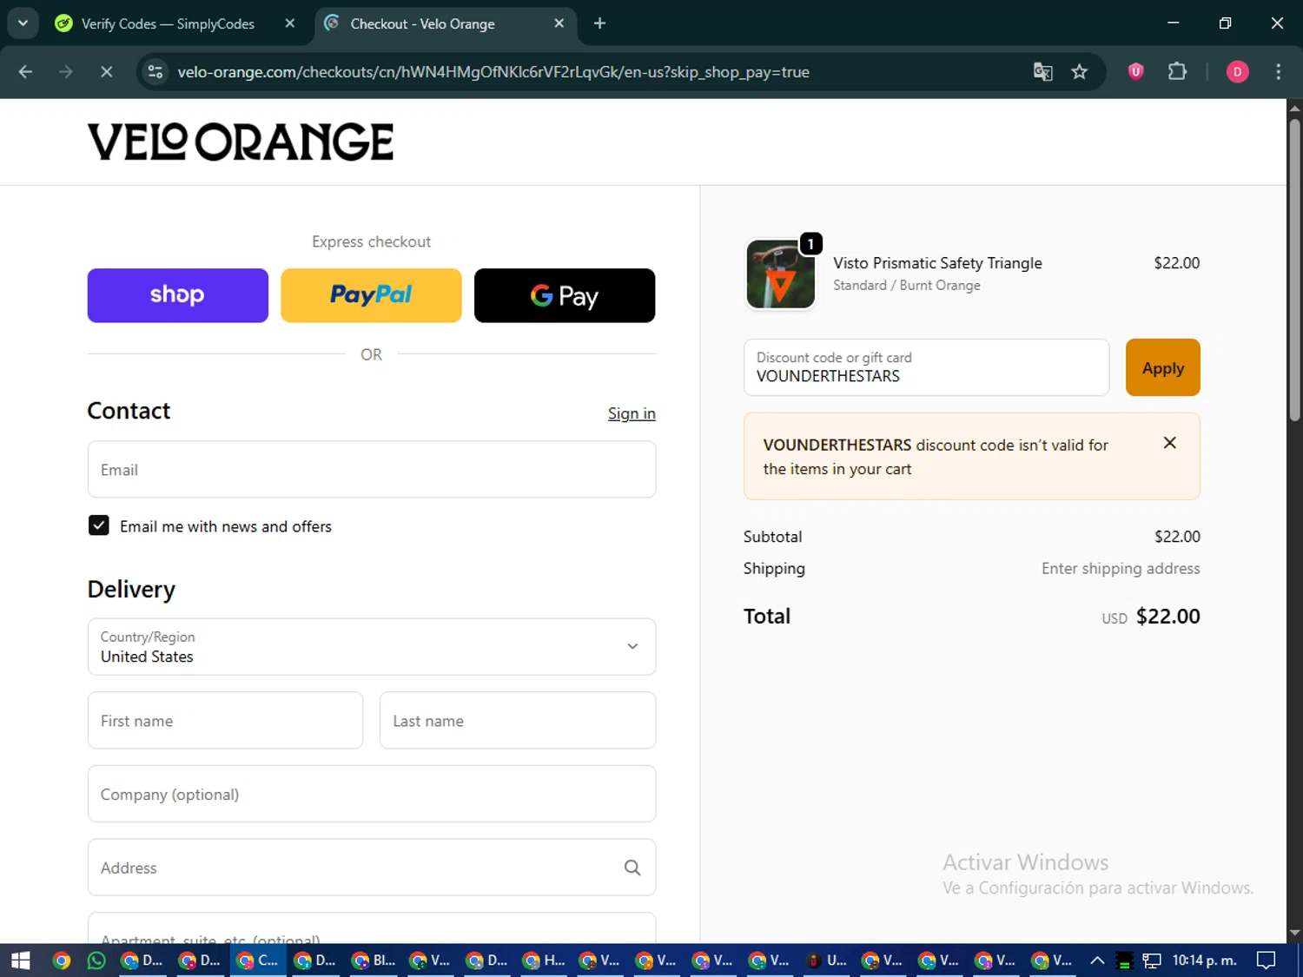View site information icon in address bar
This screenshot has height=977, width=1303.
(155, 72)
